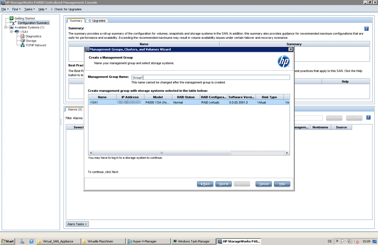Open the File menu
Viewport: 378px width, 245px height.
(5, 9)
